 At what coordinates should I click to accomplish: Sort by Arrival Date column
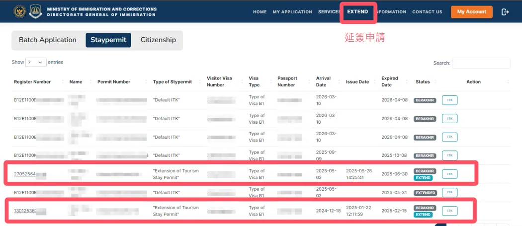323,81
